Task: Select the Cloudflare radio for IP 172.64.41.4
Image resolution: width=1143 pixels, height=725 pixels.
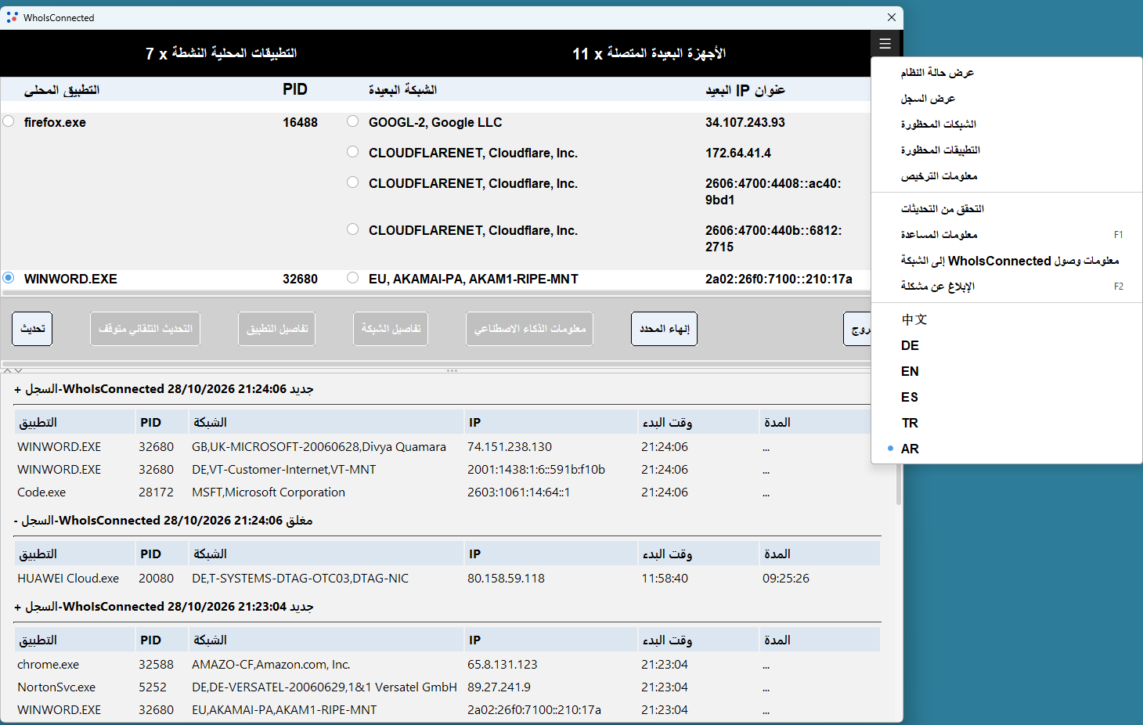Action: (353, 152)
